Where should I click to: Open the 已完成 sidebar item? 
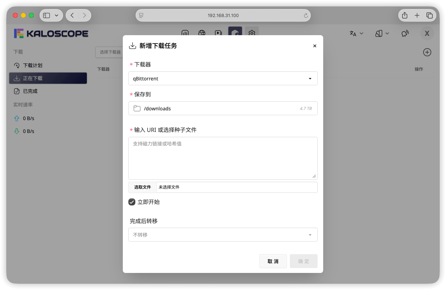coord(48,91)
